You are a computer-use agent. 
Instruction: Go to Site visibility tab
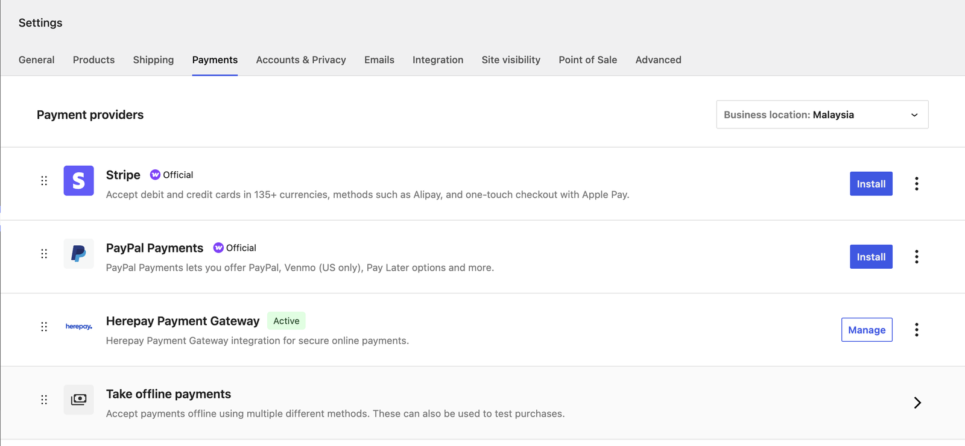click(511, 60)
